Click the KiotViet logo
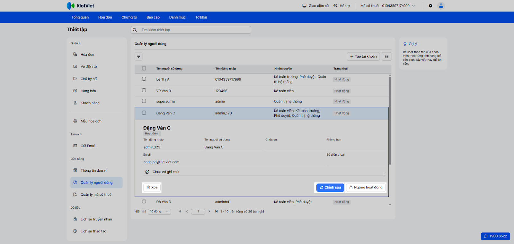Image resolution: width=514 pixels, height=244 pixels. coord(81,6)
